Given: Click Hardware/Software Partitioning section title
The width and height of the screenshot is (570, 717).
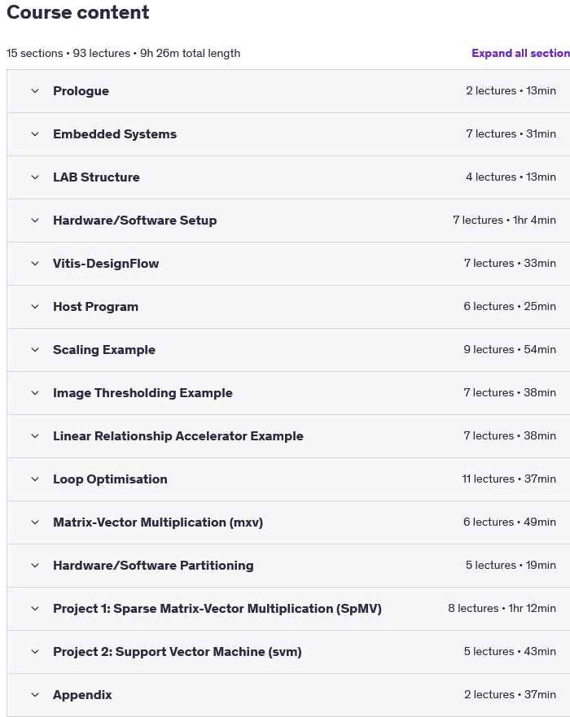Looking at the screenshot, I should tap(153, 565).
